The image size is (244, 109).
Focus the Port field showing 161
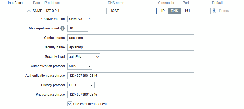197,11
